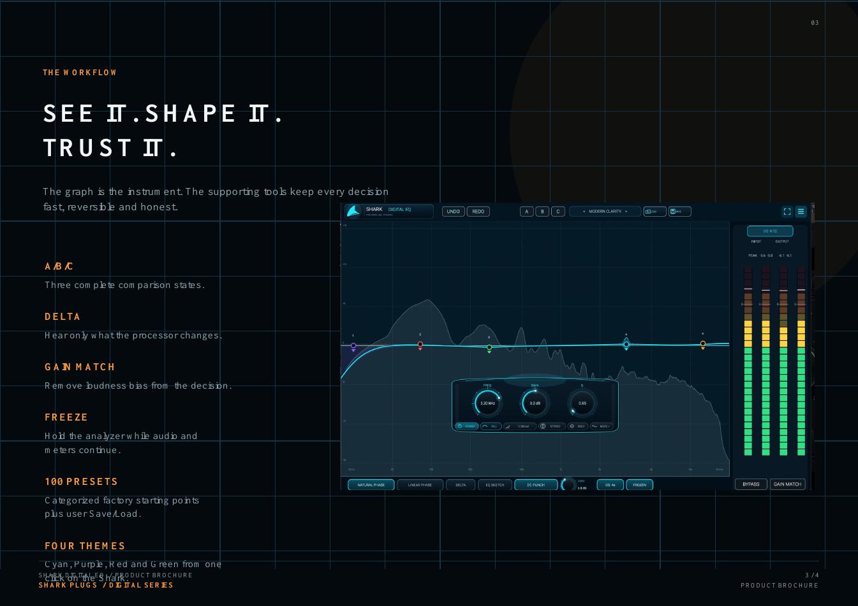
Task: Toggle band Solo listening
Action: (x=577, y=426)
